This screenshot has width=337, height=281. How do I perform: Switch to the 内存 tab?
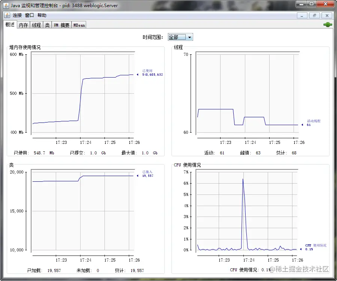point(24,25)
